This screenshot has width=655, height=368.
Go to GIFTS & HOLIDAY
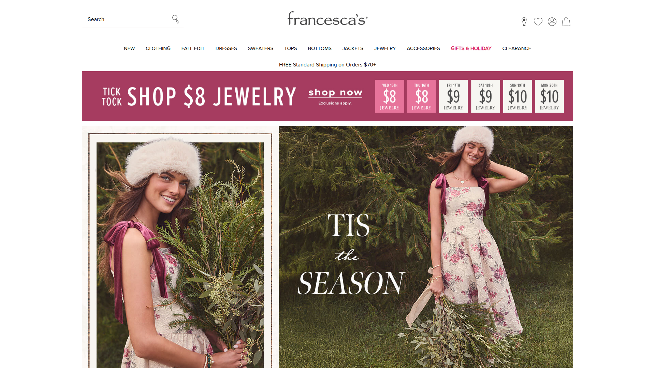pyautogui.click(x=471, y=48)
